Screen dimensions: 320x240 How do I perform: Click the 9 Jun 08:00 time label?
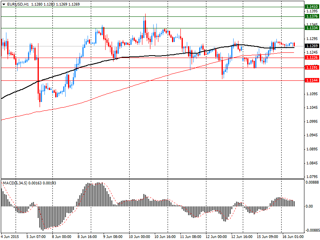point(113,237)
